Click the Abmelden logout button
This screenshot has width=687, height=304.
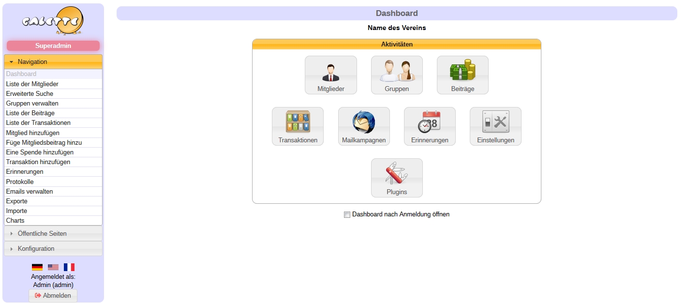pos(53,296)
